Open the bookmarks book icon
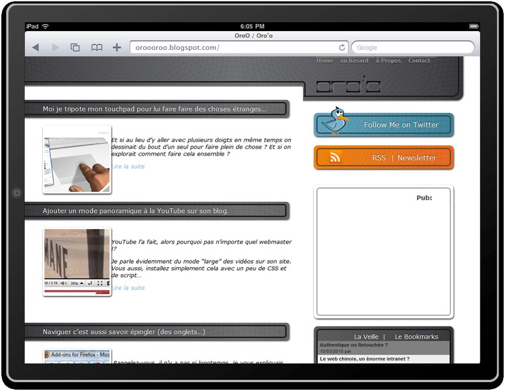 click(x=97, y=48)
